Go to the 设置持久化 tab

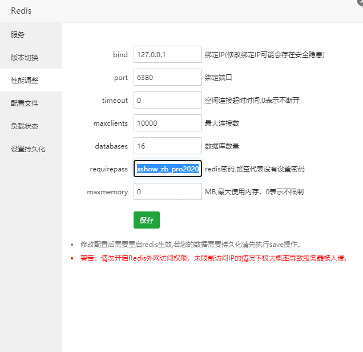(x=28, y=149)
